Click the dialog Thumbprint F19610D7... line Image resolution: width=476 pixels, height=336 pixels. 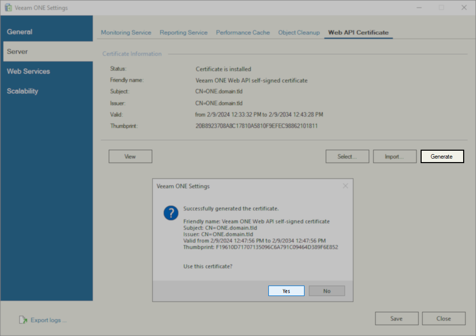pos(260,247)
